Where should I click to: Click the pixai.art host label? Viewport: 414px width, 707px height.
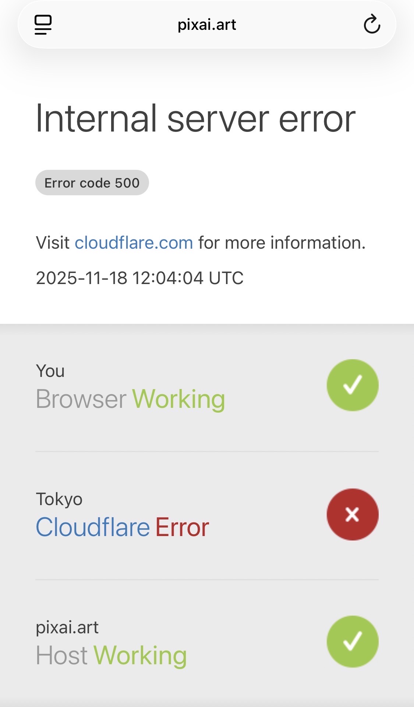[67, 627]
